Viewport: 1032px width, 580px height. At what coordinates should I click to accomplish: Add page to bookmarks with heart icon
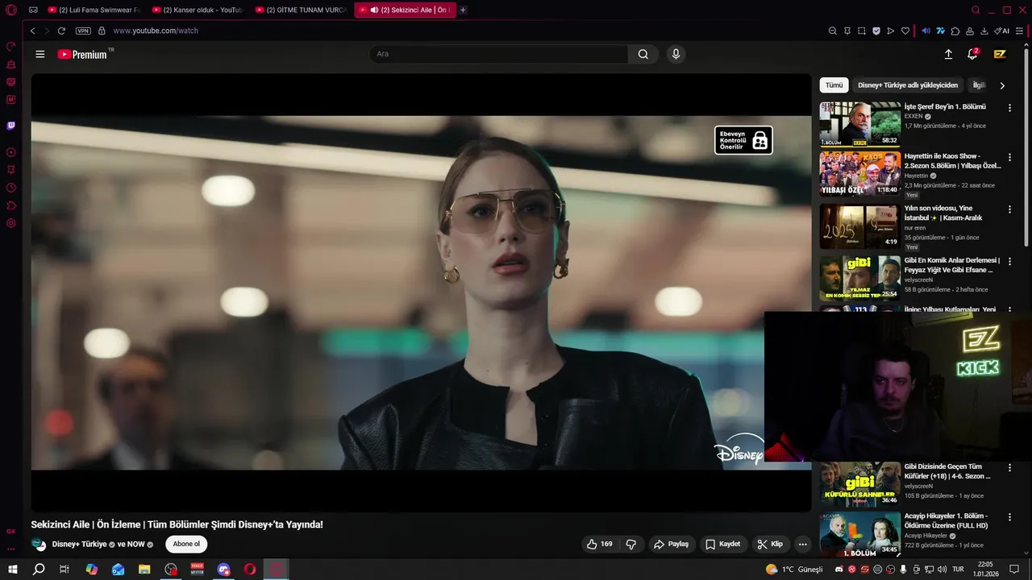tap(905, 31)
